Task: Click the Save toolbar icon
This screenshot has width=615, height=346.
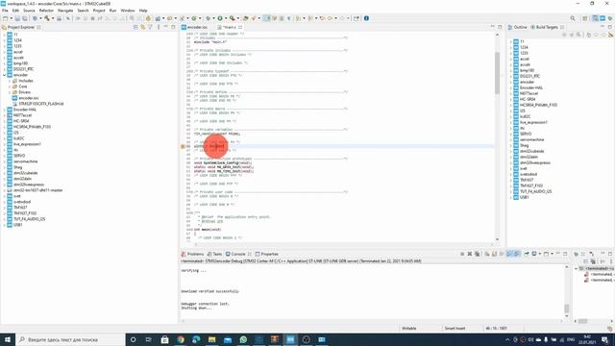Action: click(17, 18)
